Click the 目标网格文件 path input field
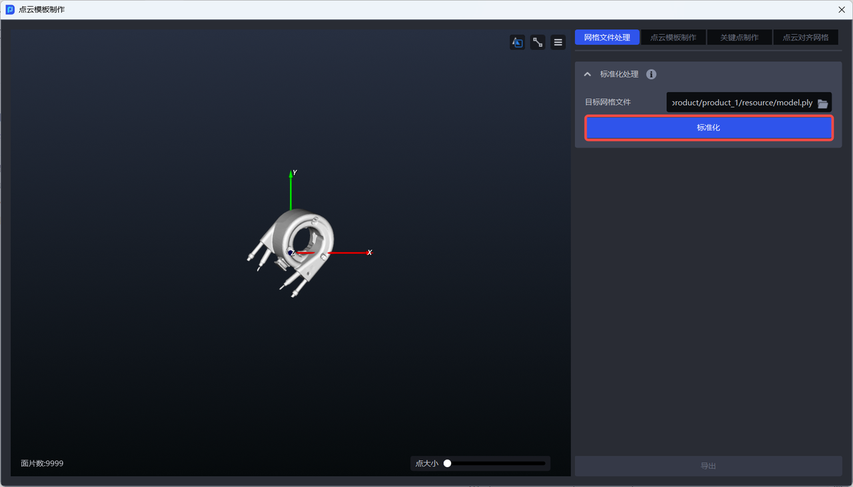The width and height of the screenshot is (853, 487). pyautogui.click(x=741, y=103)
